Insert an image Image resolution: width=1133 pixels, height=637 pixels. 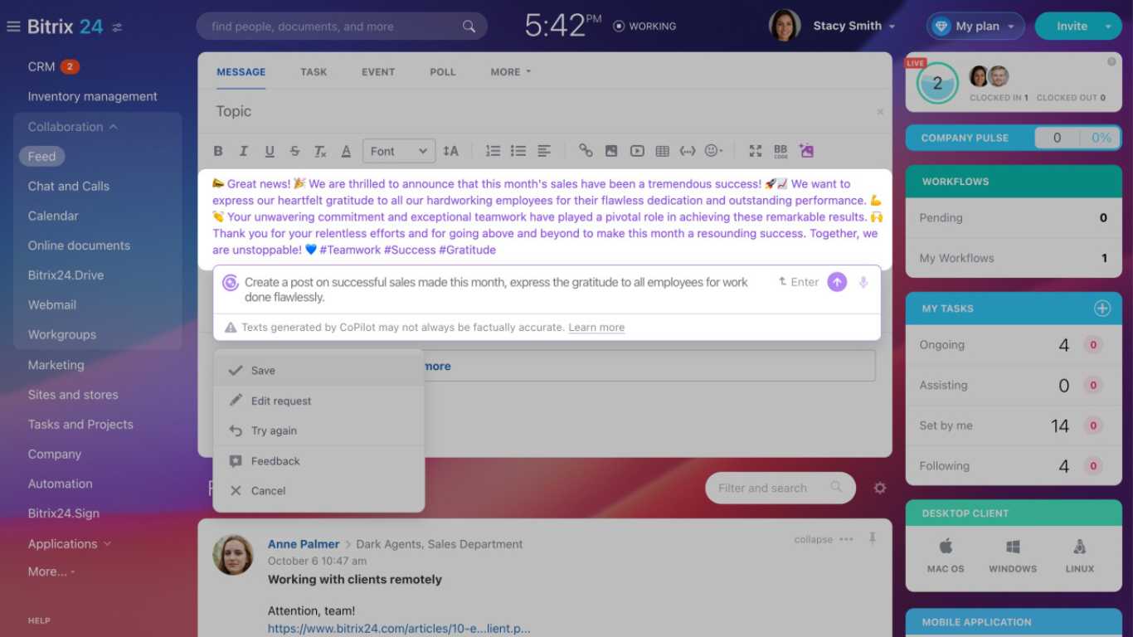[611, 151]
